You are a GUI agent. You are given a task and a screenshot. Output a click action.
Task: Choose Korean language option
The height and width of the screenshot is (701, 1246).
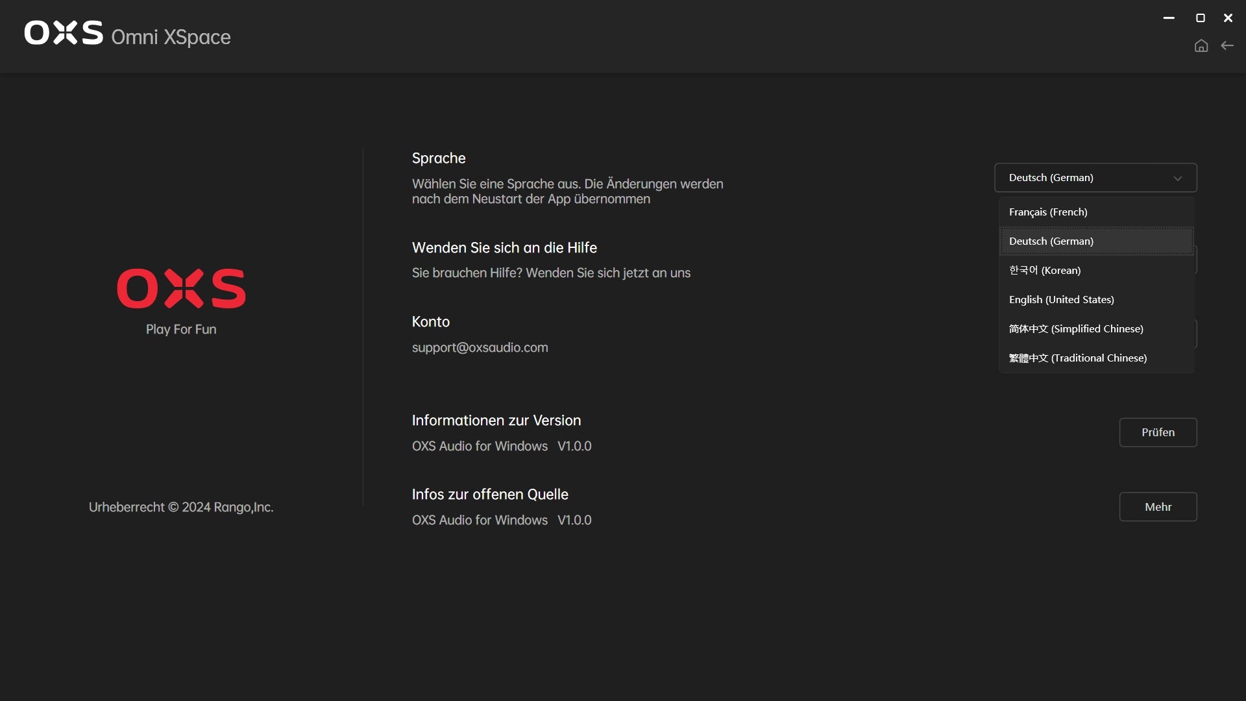point(1045,271)
